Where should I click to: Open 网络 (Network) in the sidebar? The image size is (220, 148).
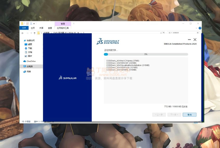pos(28,71)
